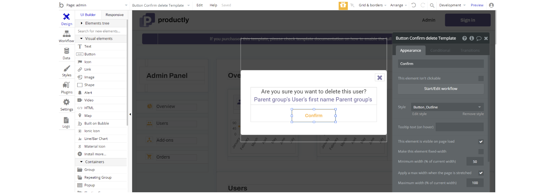556x195 pixels.
Task: Select the Confirm button on the canvas
Action: [x=314, y=116]
